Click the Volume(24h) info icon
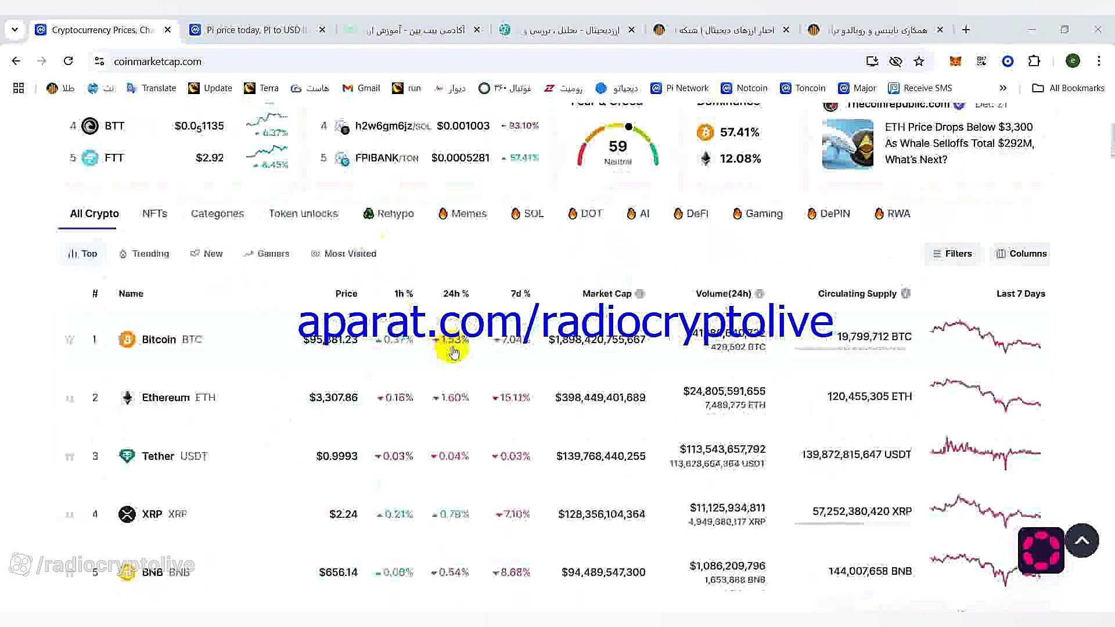 (x=760, y=294)
